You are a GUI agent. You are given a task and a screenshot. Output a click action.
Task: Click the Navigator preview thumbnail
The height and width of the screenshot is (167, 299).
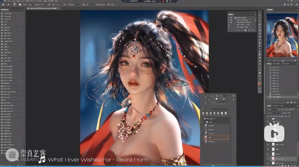click(282, 35)
